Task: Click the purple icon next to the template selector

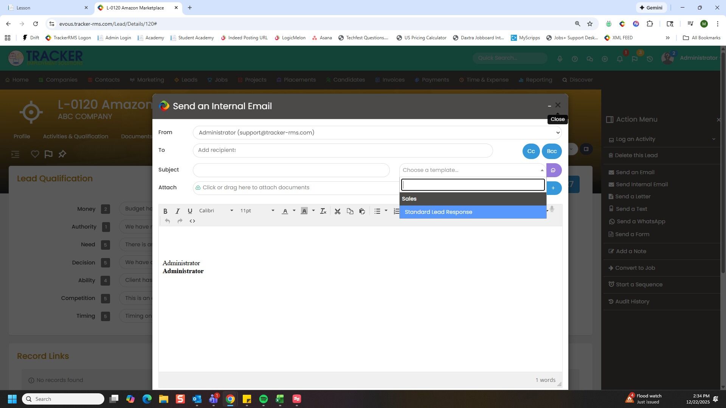Action: click(x=553, y=170)
